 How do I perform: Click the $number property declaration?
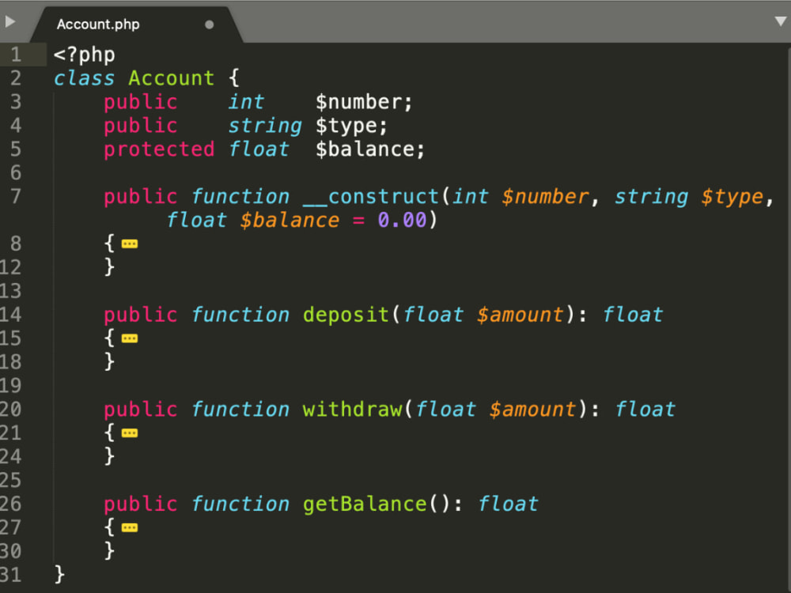(364, 102)
